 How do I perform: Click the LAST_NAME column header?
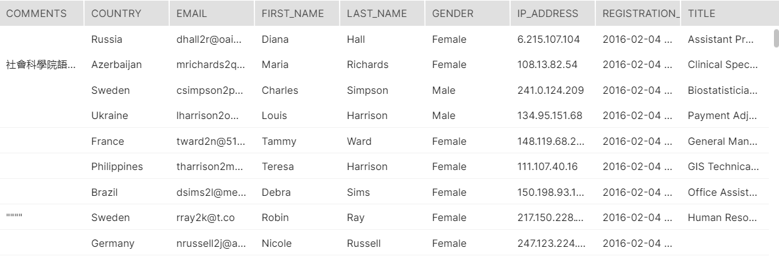(x=377, y=13)
